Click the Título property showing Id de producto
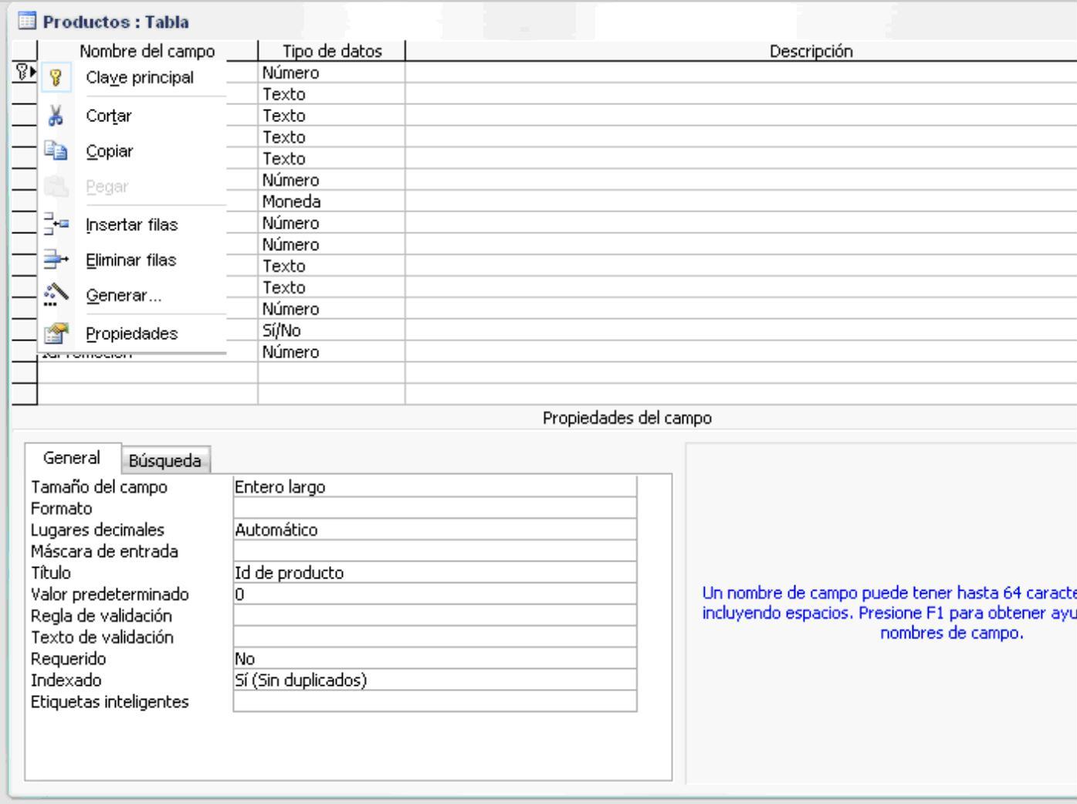 (432, 573)
